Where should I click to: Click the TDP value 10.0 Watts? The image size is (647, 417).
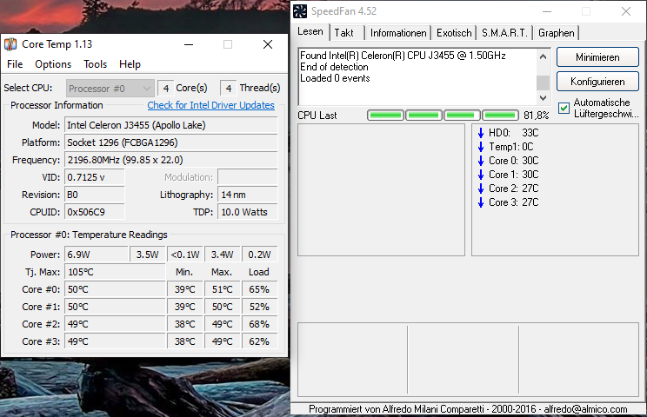click(248, 212)
